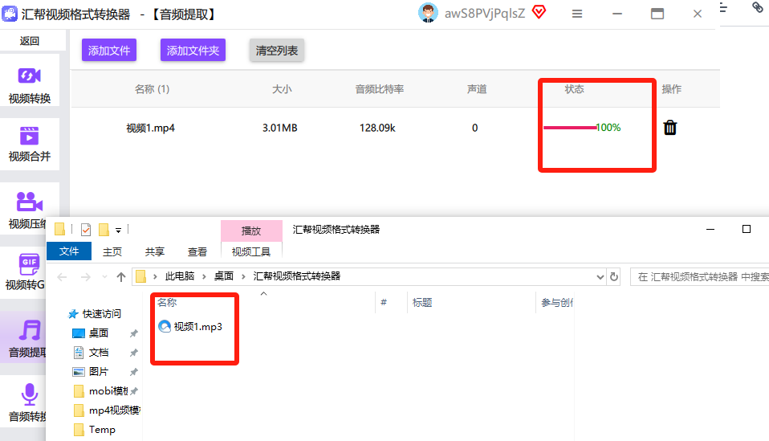Click the Explorer forward arrow
The image size is (769, 441).
[85, 276]
